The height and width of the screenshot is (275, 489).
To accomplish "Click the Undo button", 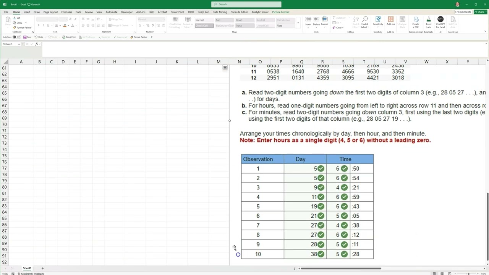I will [39, 37].
